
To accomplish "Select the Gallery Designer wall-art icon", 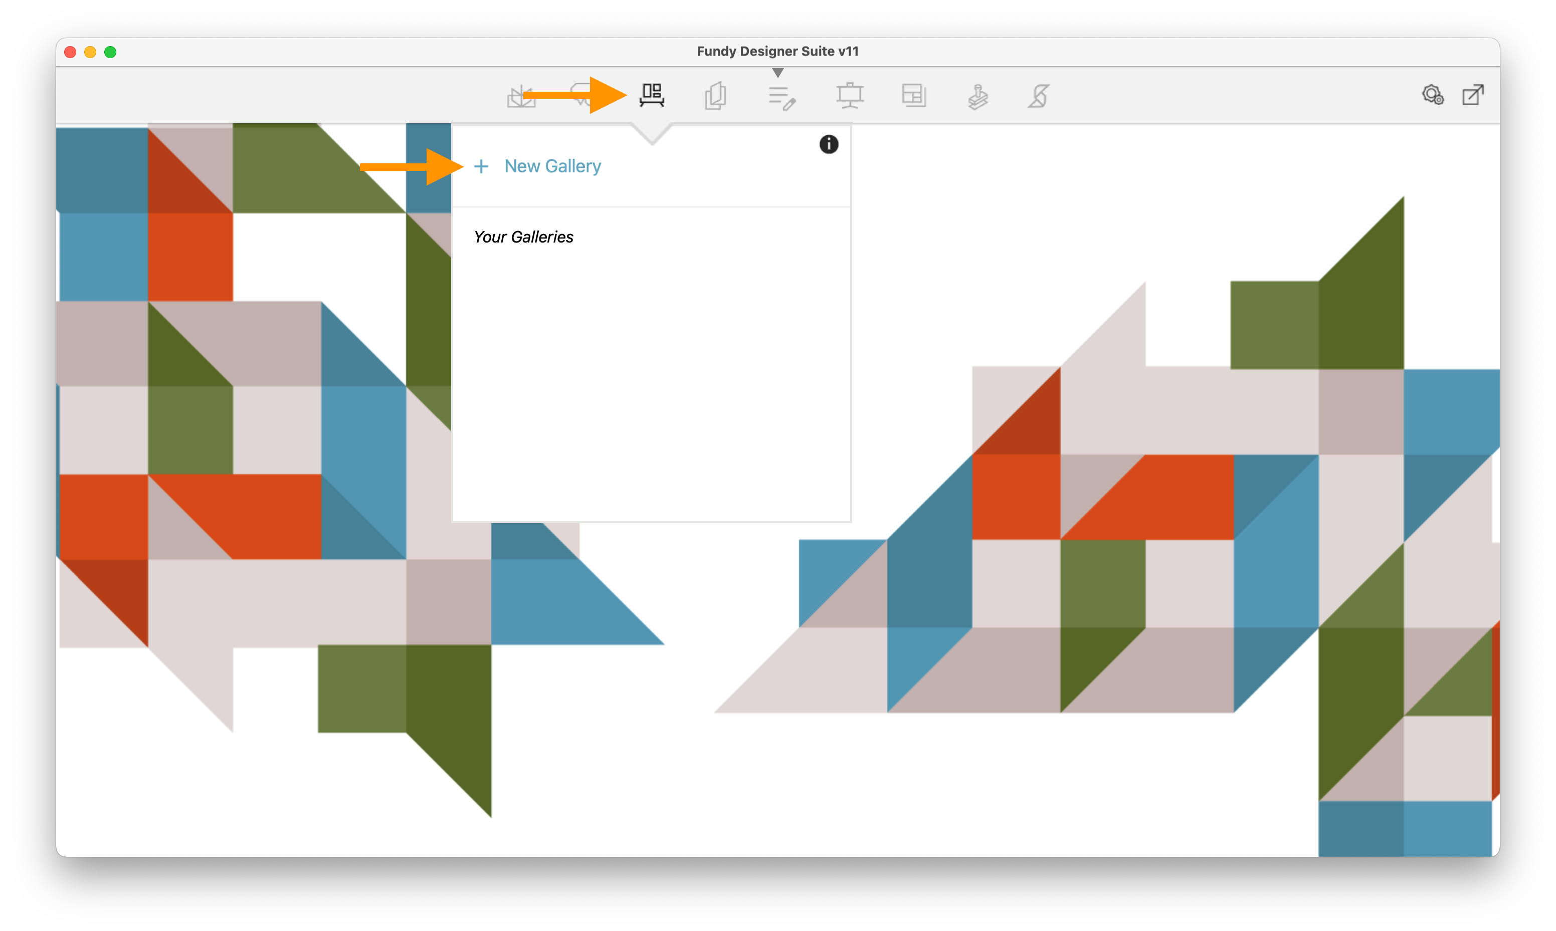I will coord(652,95).
